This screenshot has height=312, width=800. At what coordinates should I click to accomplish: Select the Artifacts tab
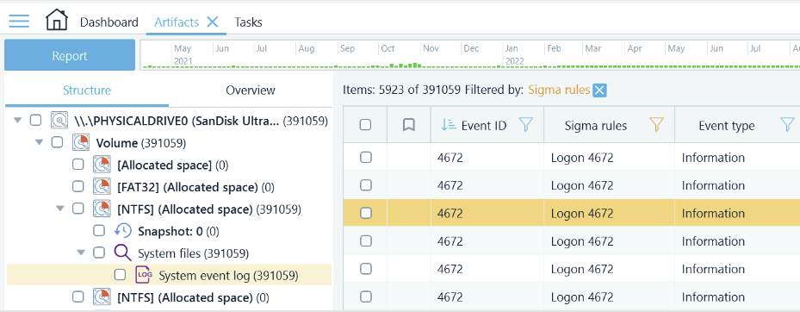click(177, 22)
